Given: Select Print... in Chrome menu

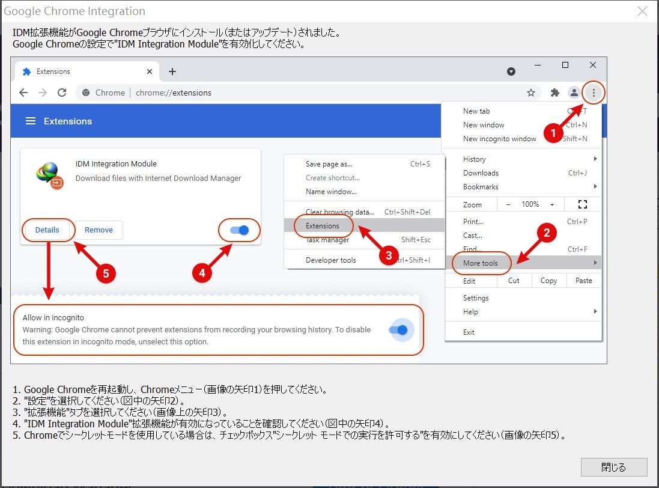Looking at the screenshot, I should coord(473,222).
